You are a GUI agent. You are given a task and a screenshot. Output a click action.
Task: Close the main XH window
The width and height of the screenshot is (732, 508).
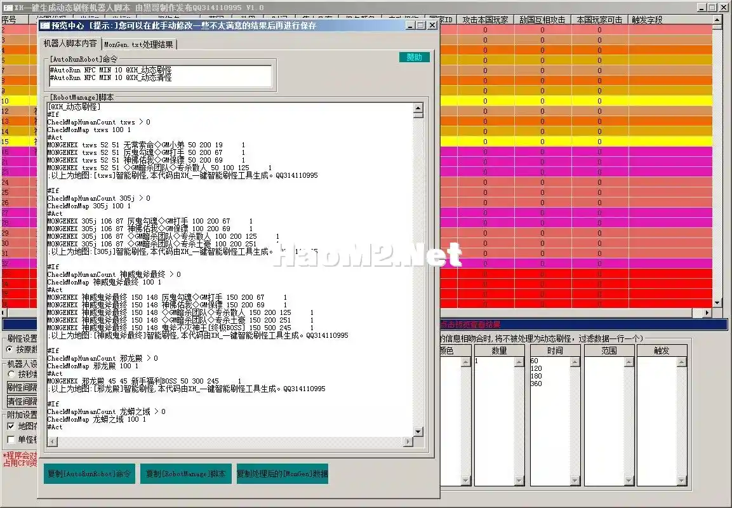pyautogui.click(x=723, y=8)
